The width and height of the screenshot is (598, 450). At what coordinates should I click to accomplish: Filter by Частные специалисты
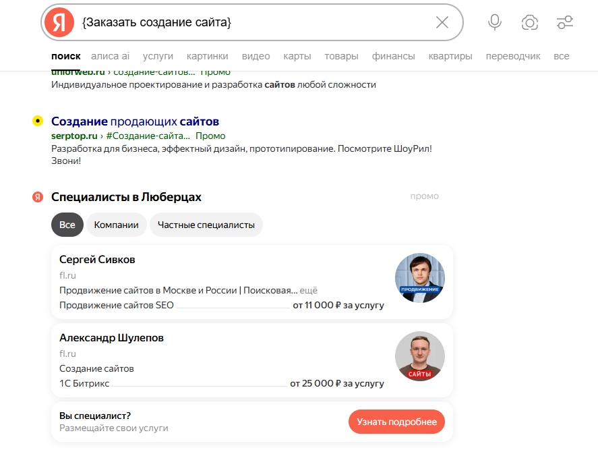click(x=206, y=225)
